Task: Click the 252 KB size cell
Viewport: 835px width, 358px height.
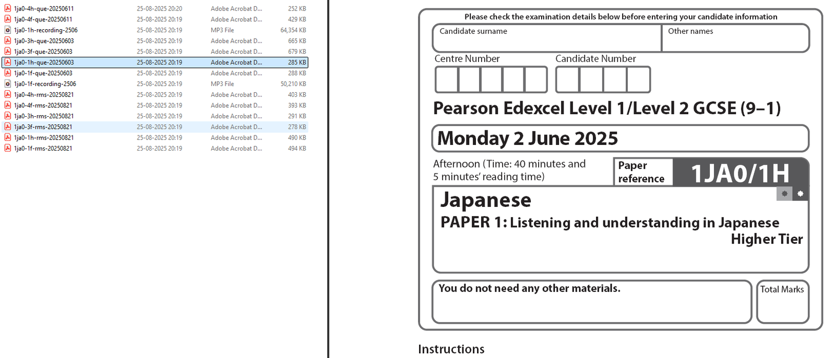Action: pyautogui.click(x=297, y=9)
